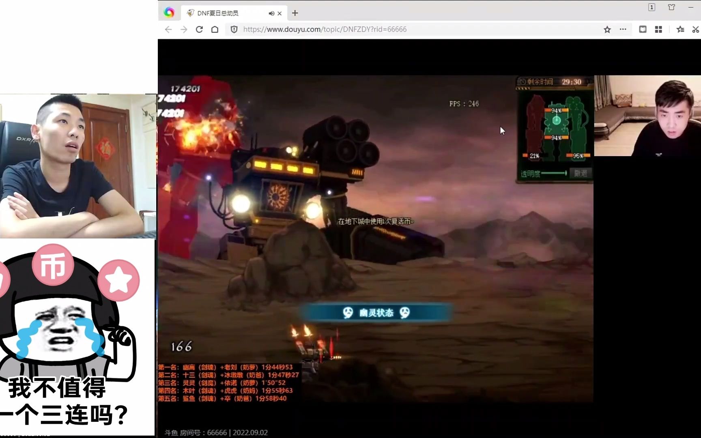Go back to the previous page
701x438 pixels.
coord(168,29)
